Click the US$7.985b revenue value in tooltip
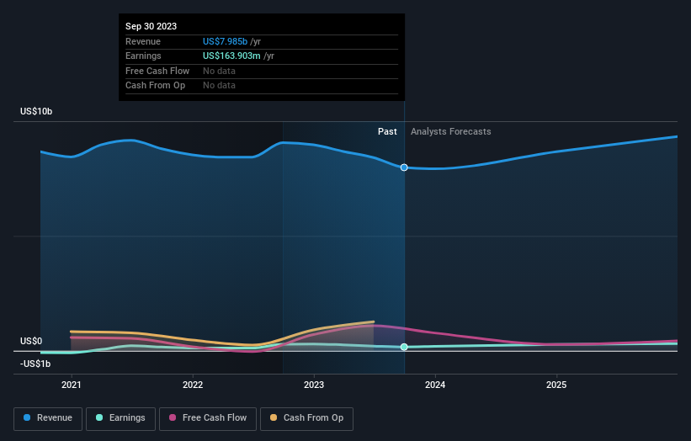The width and height of the screenshot is (691, 441). coord(225,41)
